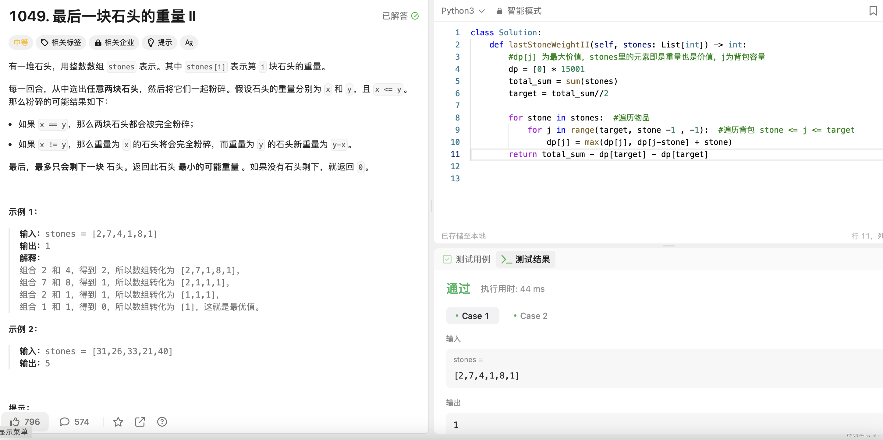Click the lock icon in 相关企业

coord(98,43)
